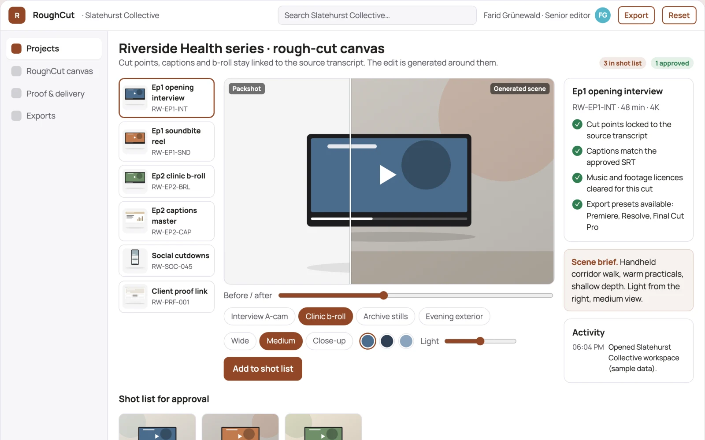Select Ep1 soundbite reel thumbnail icon
The width and height of the screenshot is (705, 440).
tap(135, 141)
